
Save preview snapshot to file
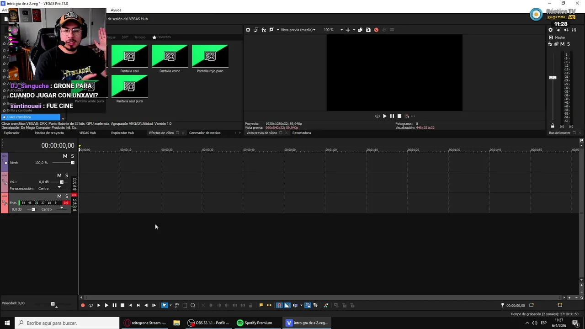point(368,30)
